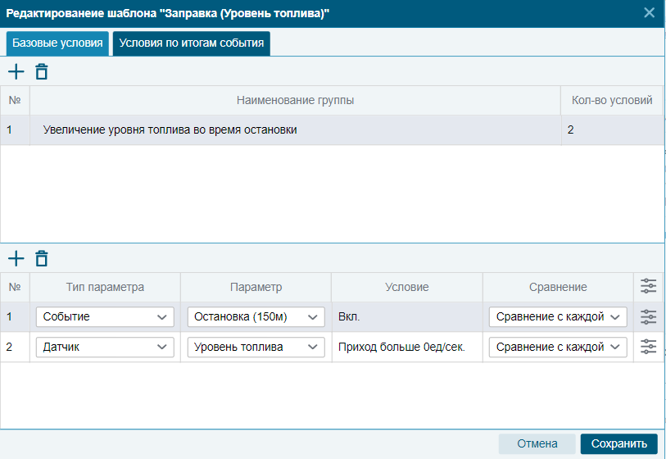Open first row's Сравнение с каждой dropdown
Screen dimensions: 666x459
[x=558, y=317]
